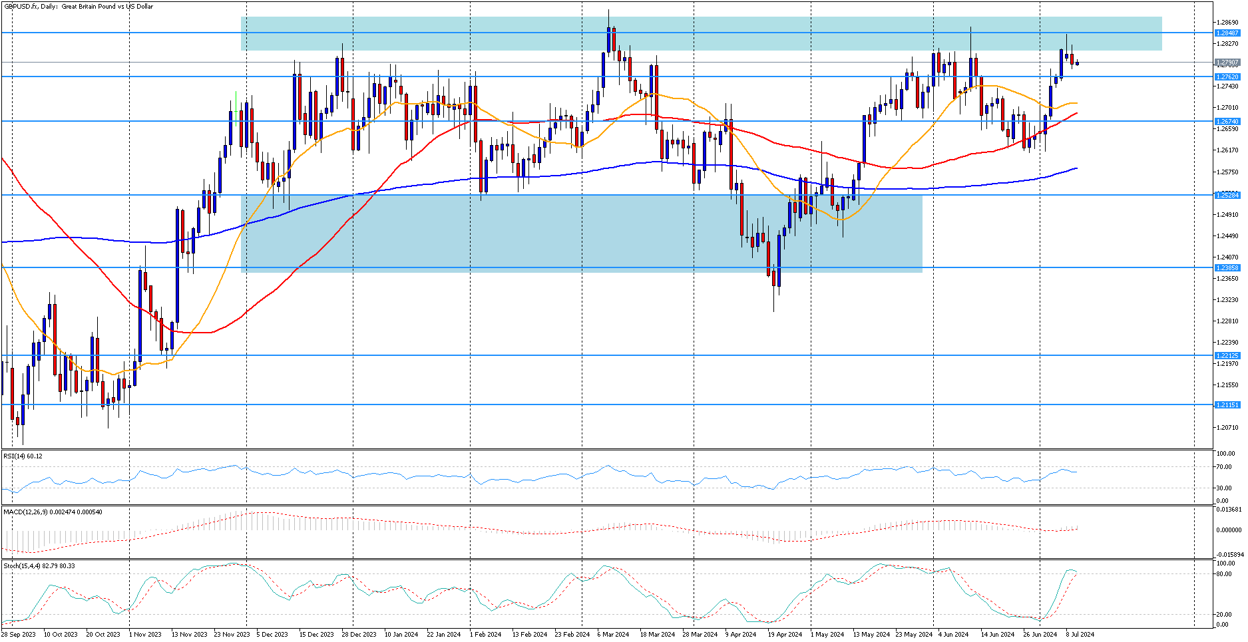The width and height of the screenshot is (1248, 642).
Task: Select the 1.21151 horizontal line price tag
Action: click(x=1227, y=404)
